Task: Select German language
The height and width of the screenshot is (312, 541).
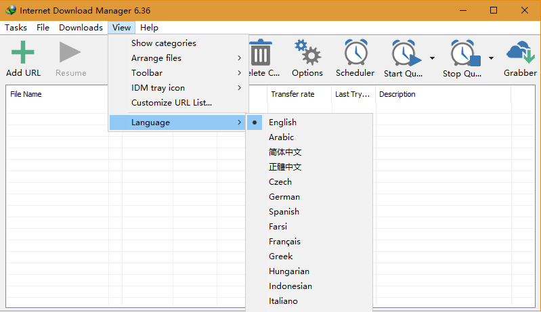Action: click(x=309, y=197)
